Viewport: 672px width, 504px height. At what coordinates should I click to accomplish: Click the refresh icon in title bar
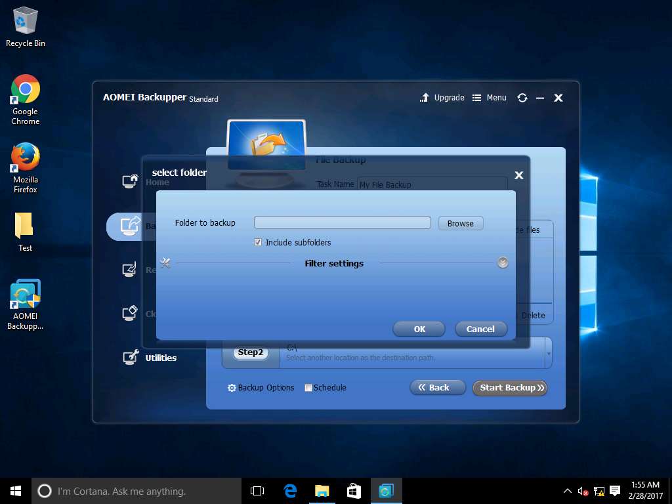[x=522, y=98]
